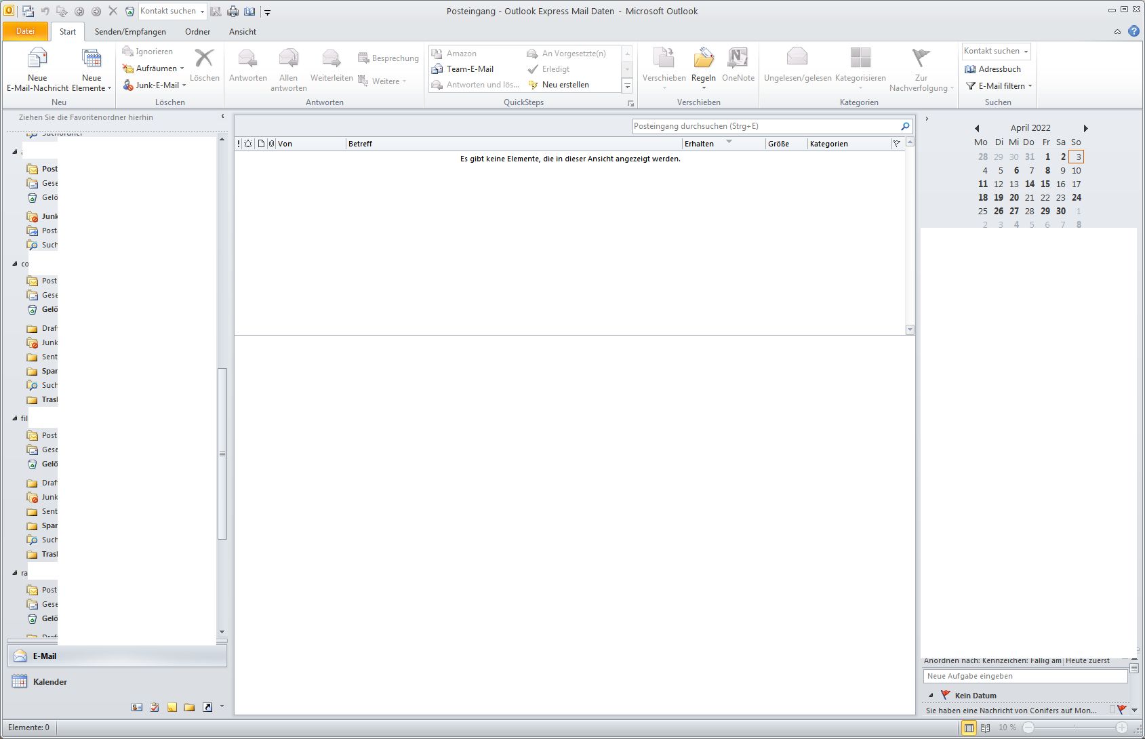This screenshot has width=1145, height=739.
Task: Open Aufräumen dropdown
Action: (154, 68)
